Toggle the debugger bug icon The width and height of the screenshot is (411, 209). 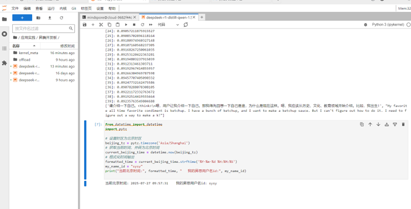pyautogui.click(x=365, y=25)
